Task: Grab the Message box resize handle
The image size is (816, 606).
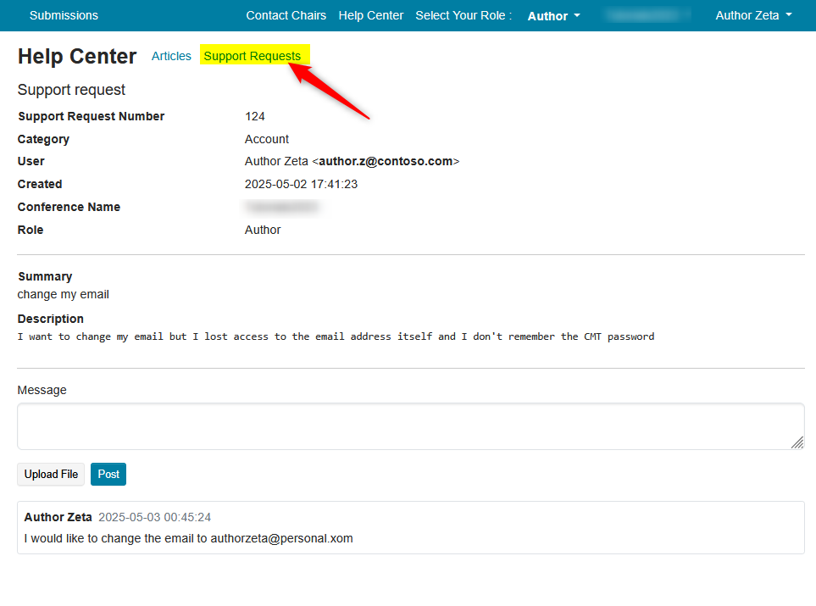Action: point(797,442)
